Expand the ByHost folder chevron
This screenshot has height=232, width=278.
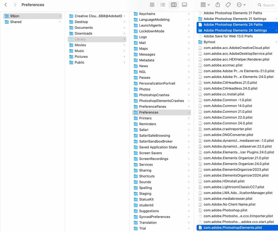(276, 42)
